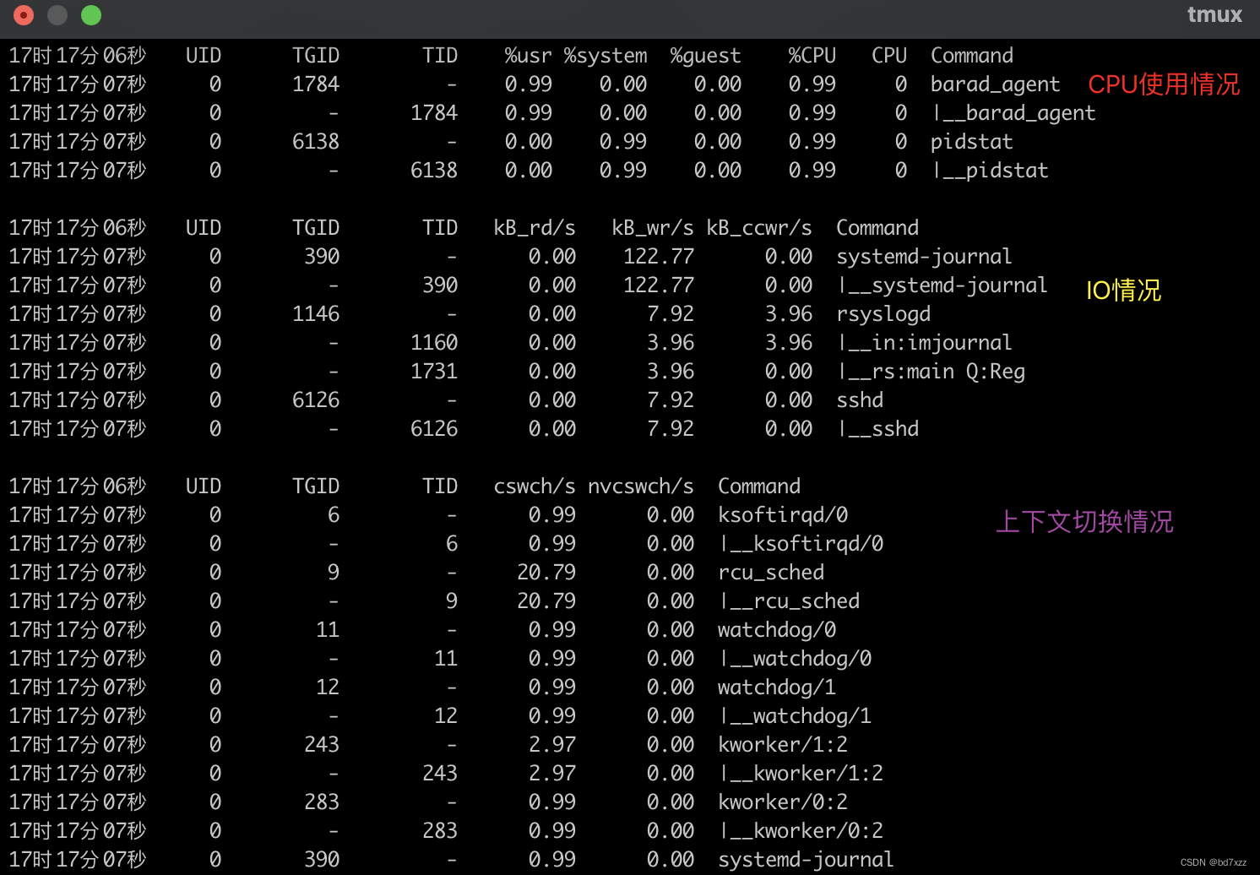The height and width of the screenshot is (875, 1260).
Task: Click systemd-journal in the context switch table
Action: [x=806, y=860]
